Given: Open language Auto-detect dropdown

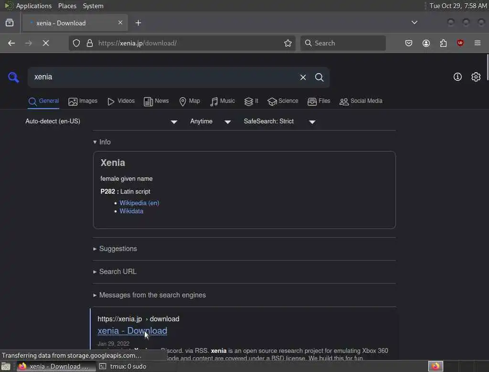Looking at the screenshot, I should [x=101, y=121].
